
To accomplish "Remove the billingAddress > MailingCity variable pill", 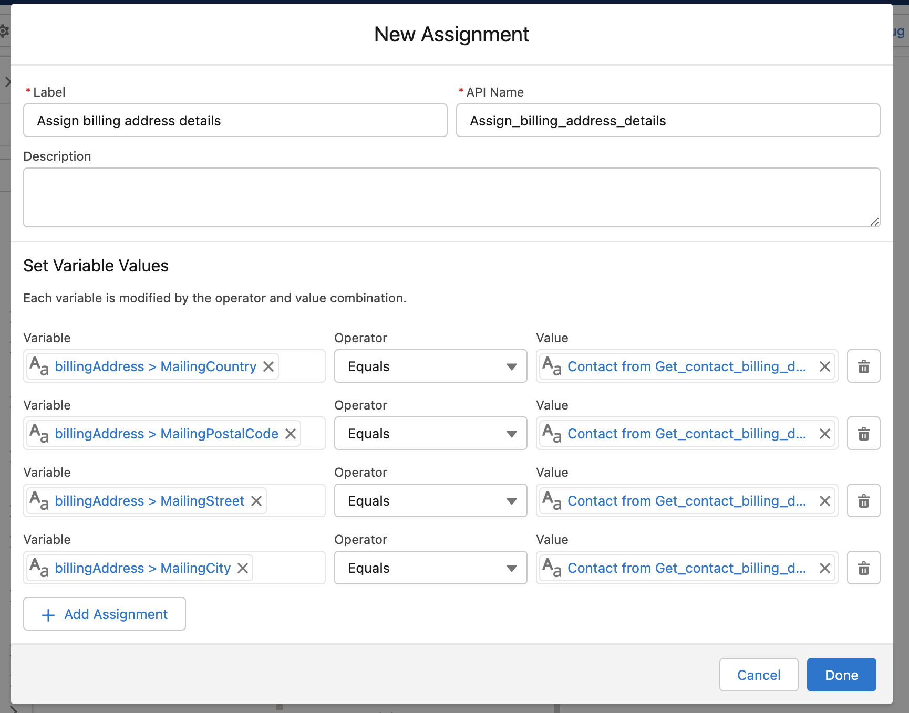I will pyautogui.click(x=243, y=568).
